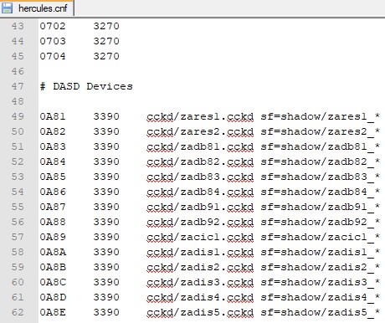Click sf=shadow/zadis5_* parameter

(321, 312)
